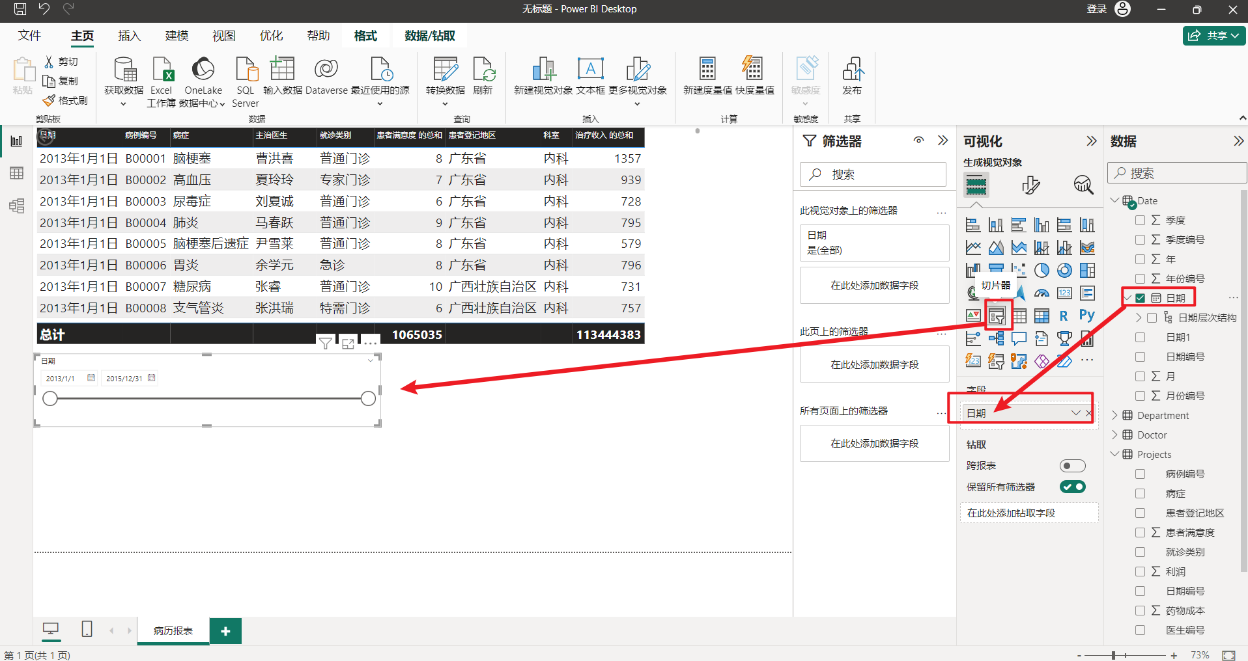This screenshot has height=661, width=1248.
Task: Select the Q&A speech bubble visual
Action: pos(1019,338)
